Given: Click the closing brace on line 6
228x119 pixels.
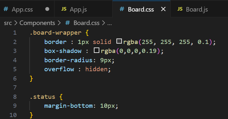Looking at the screenshot, I should (31, 79).
